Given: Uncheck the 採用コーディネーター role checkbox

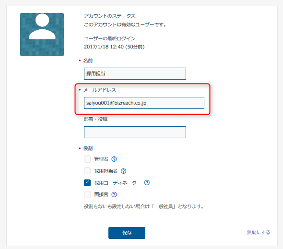Looking at the screenshot, I should [x=87, y=183].
